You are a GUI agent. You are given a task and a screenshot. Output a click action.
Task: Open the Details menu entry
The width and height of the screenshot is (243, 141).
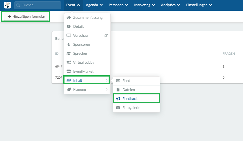coord(87,26)
